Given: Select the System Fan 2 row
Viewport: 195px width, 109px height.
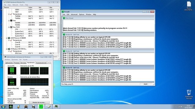Looking at the screenshot, I should [x=30, y=34].
